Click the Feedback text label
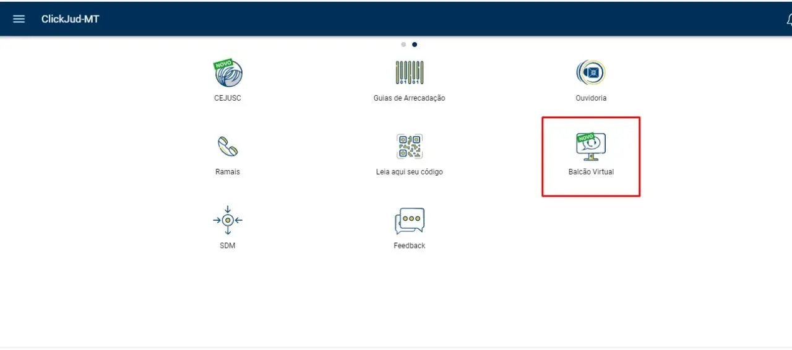This screenshot has width=792, height=350. click(x=409, y=245)
